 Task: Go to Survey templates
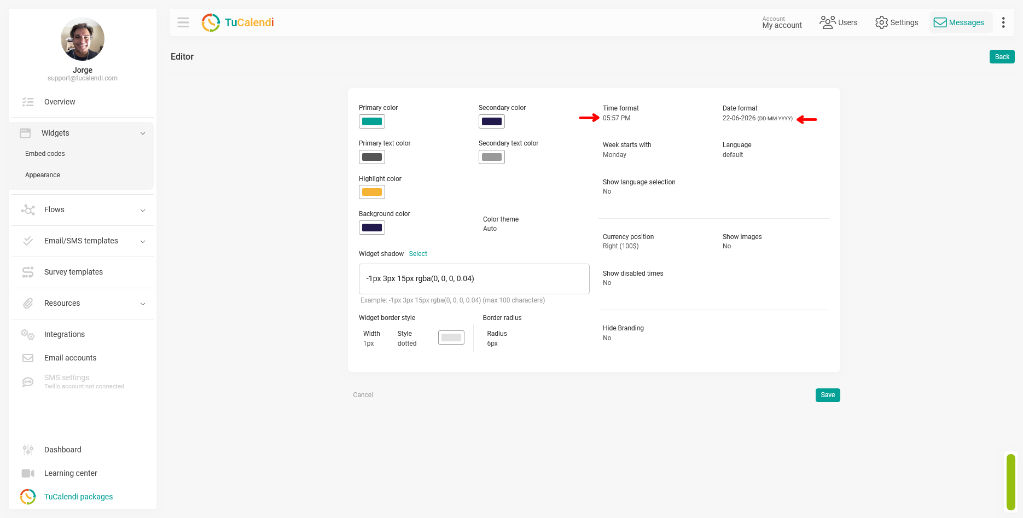tap(73, 272)
